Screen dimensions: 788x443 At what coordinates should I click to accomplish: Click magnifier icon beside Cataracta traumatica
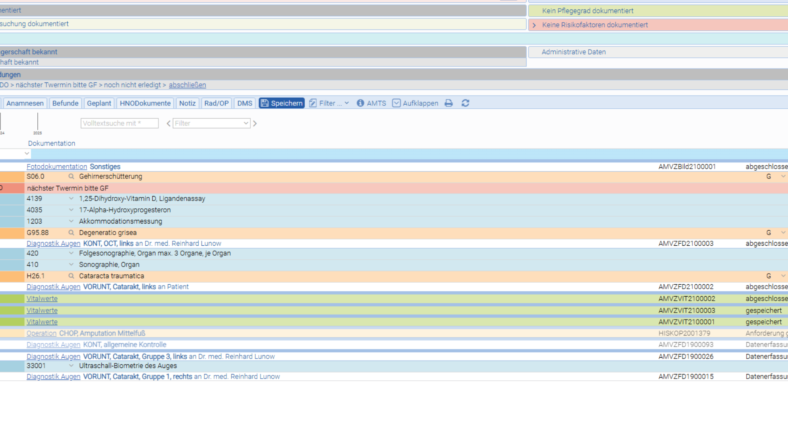point(71,276)
